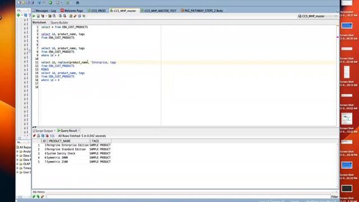Expand the OLAP reports folder
The width and height of the screenshot is (359, 202).
(17, 164)
